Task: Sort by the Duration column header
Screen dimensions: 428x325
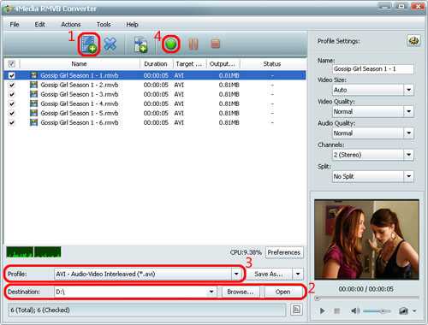Action: click(156, 63)
